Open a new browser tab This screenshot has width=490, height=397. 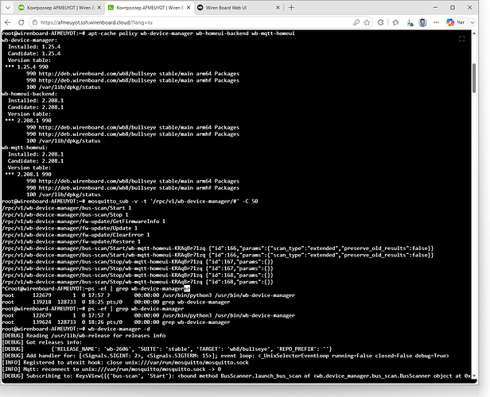coord(291,8)
